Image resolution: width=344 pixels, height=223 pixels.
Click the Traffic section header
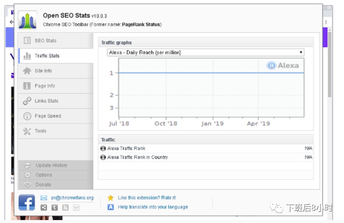click(206, 140)
